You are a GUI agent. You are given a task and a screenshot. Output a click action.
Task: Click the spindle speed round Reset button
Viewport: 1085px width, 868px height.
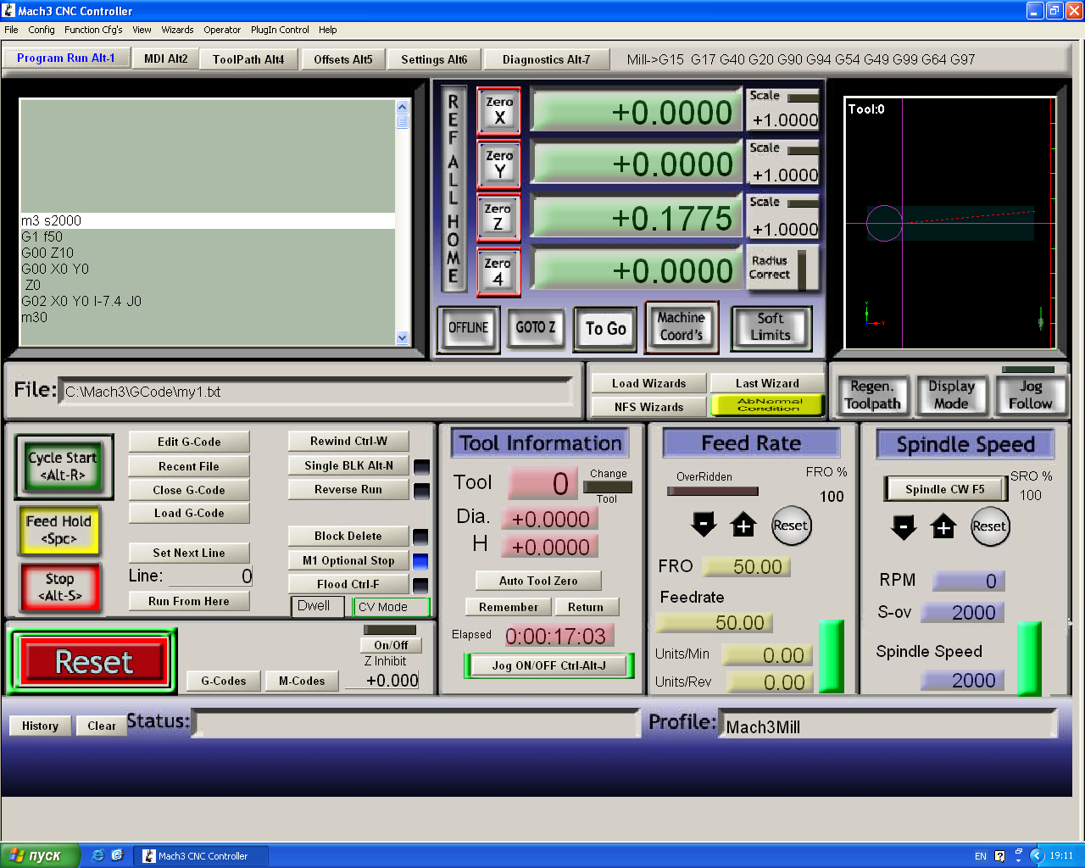[989, 526]
